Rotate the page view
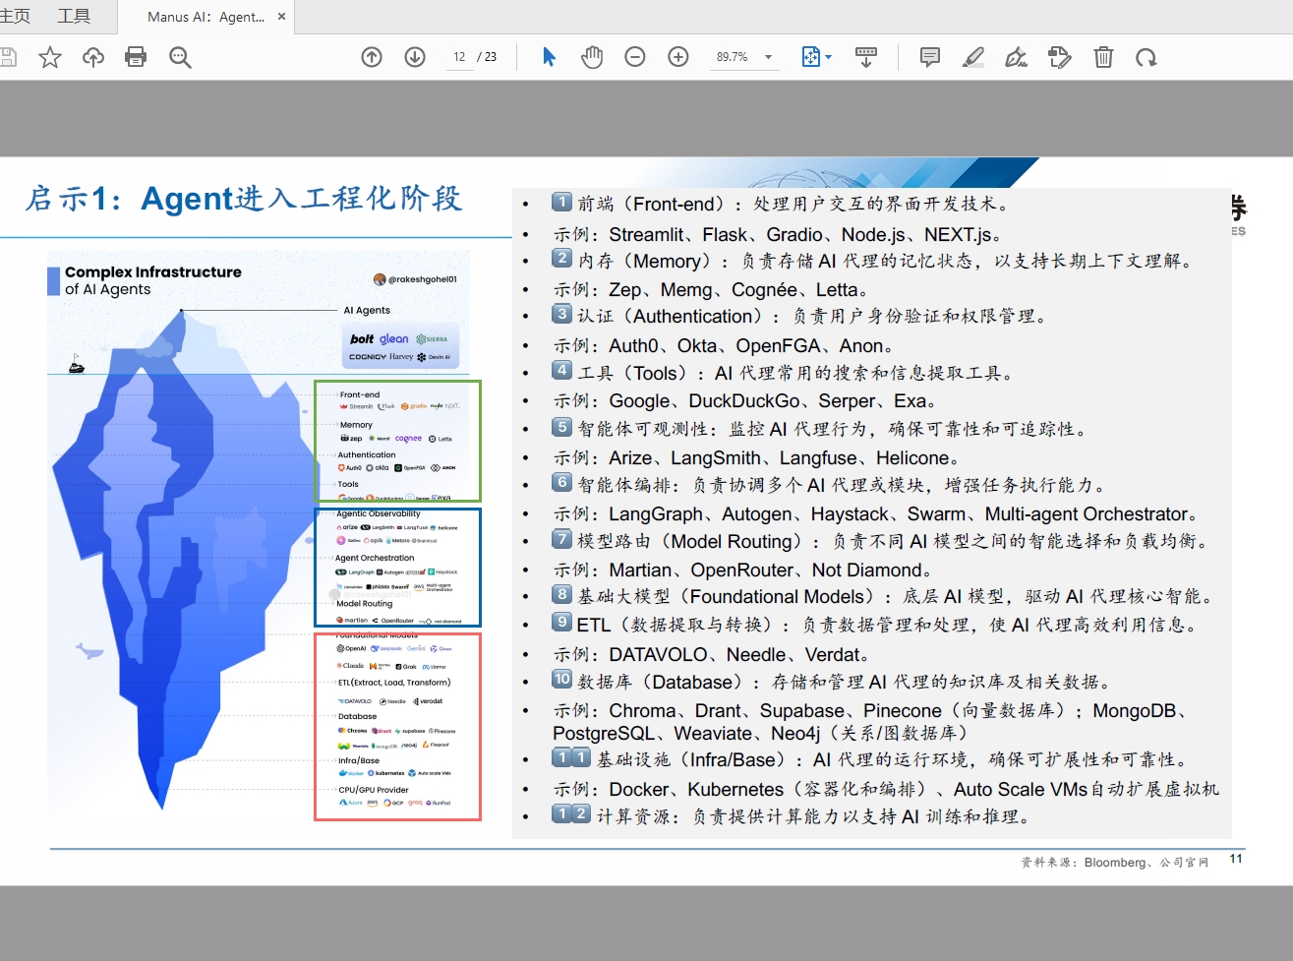1293x961 pixels. [1146, 57]
